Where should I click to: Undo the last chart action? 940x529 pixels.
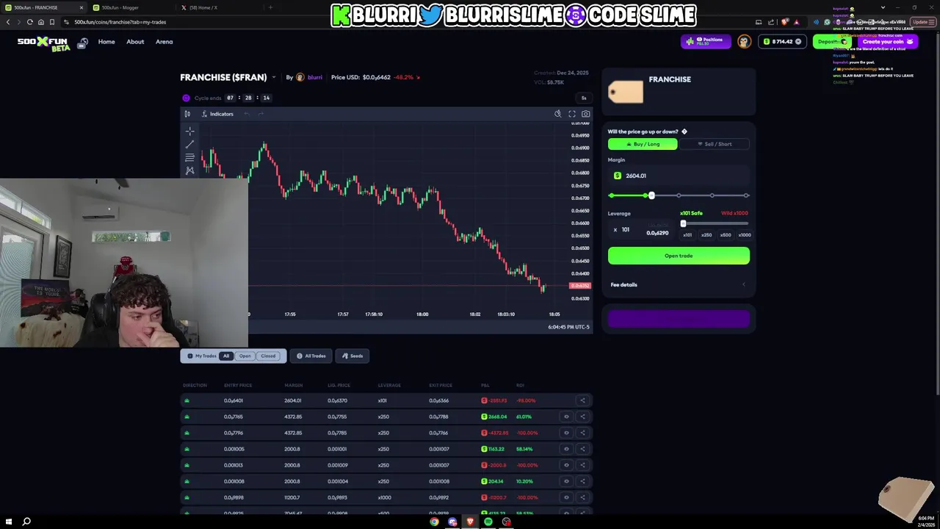pyautogui.click(x=247, y=114)
